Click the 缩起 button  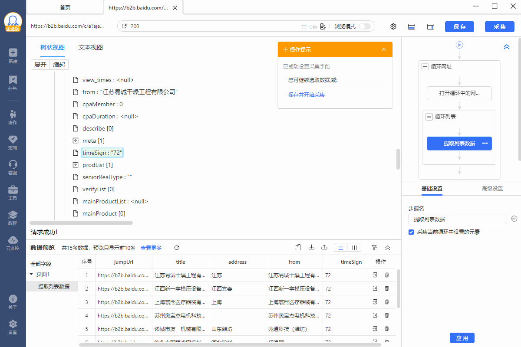point(59,65)
